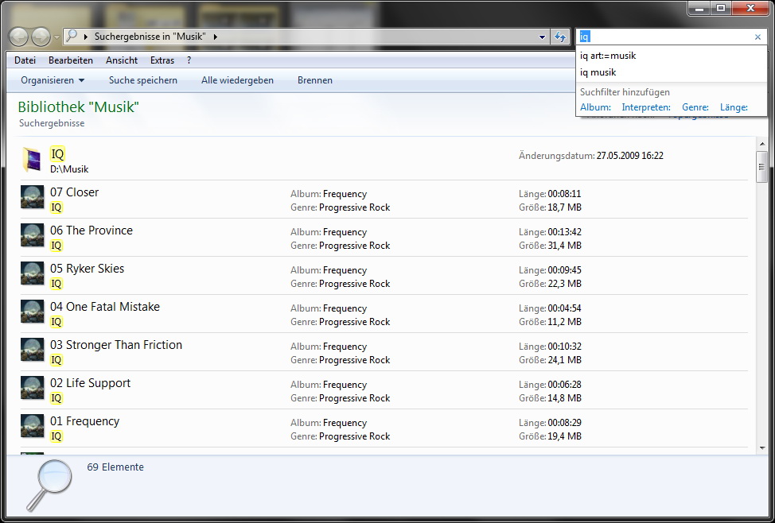Open the Bearbeiten menu
This screenshot has width=775, height=523.
(71, 60)
